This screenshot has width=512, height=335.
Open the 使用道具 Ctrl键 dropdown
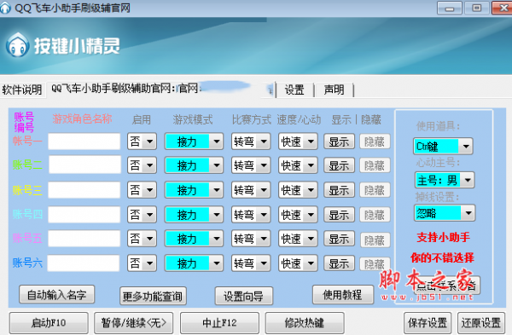tap(443, 146)
